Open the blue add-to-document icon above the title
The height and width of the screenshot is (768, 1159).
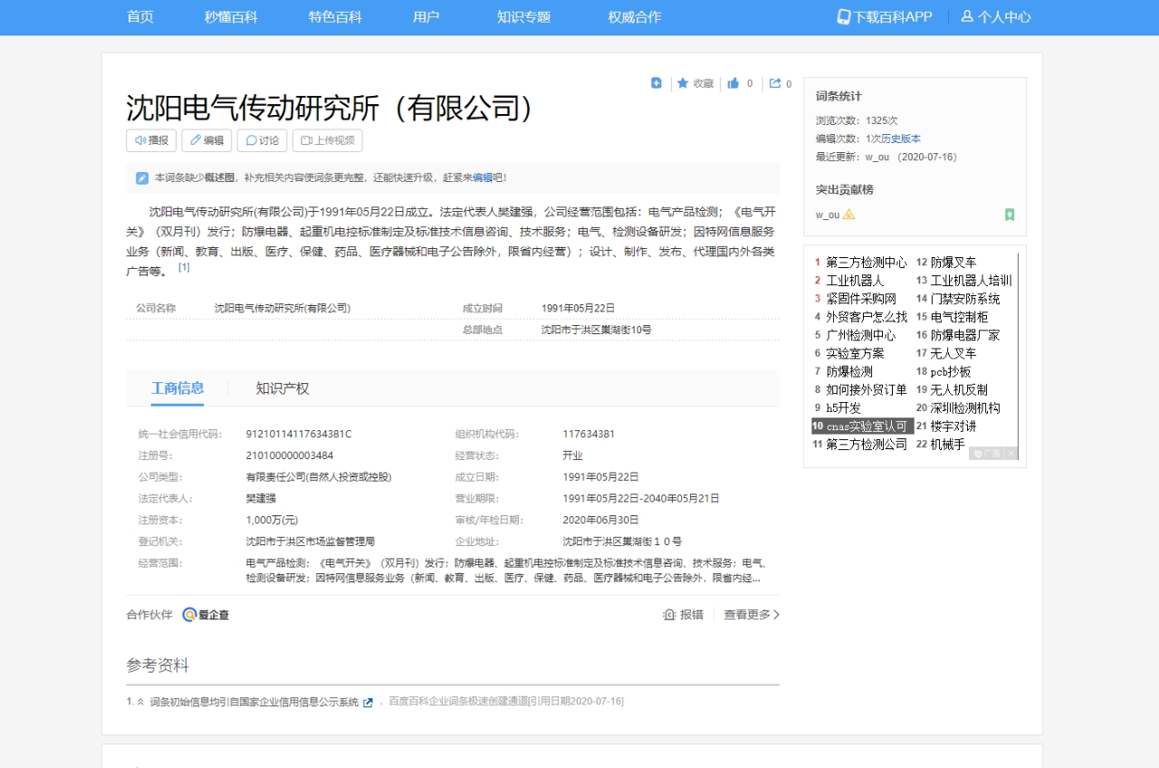[x=656, y=82]
